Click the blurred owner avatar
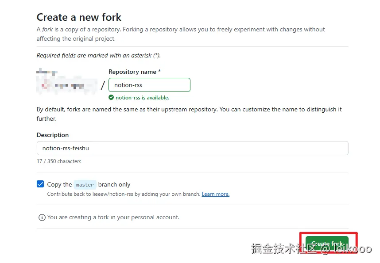 click(x=43, y=72)
